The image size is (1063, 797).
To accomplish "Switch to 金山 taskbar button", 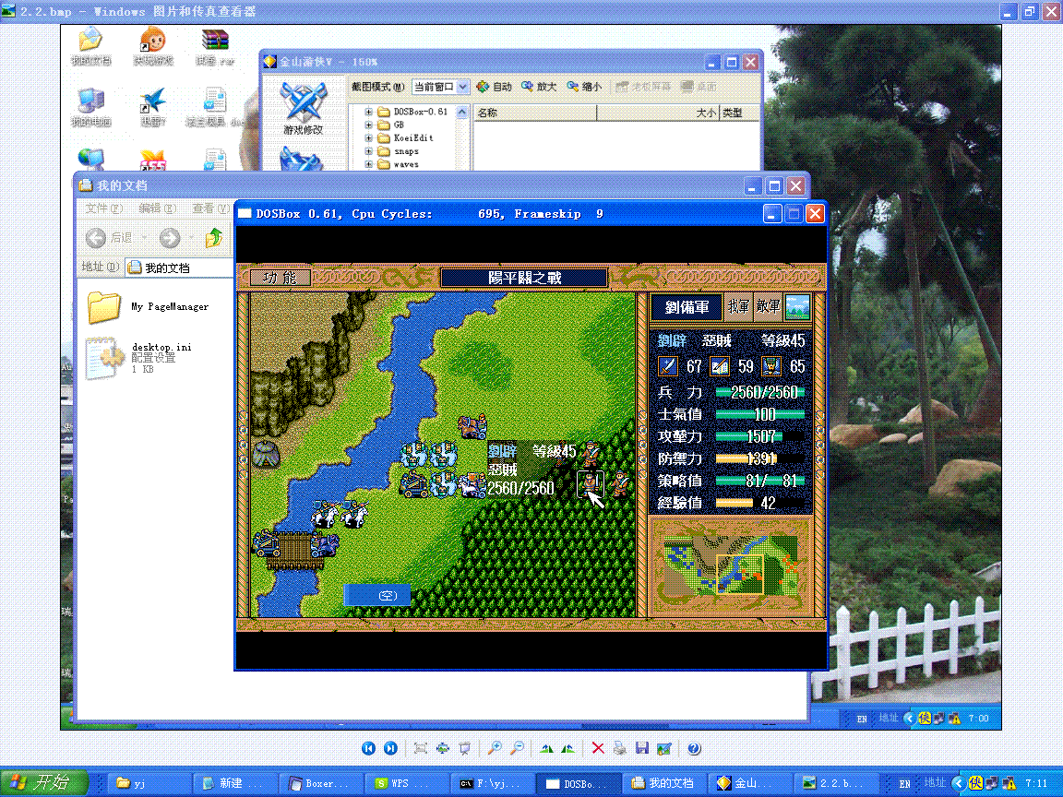I will click(750, 783).
